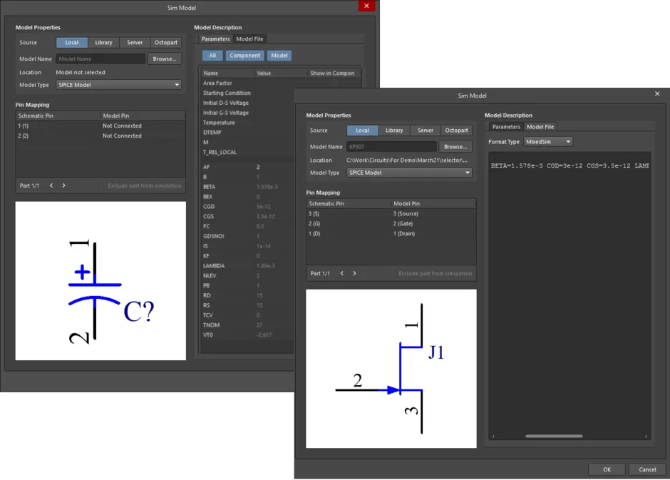Go to next part in the capacitor dialog
This screenshot has width=670, height=480.
(64, 185)
